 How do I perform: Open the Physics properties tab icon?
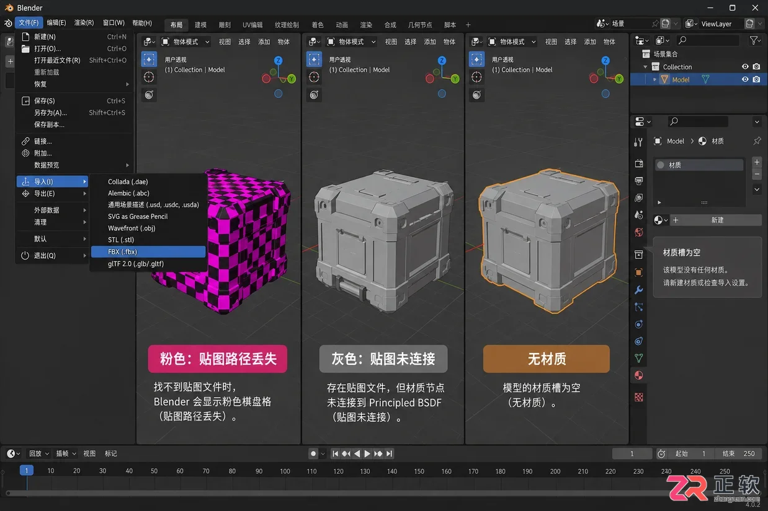638,324
